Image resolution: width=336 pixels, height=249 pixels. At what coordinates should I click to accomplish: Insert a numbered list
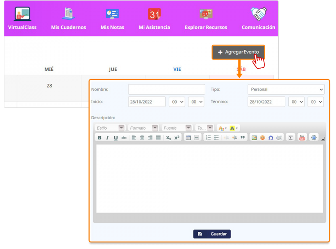pyautogui.click(x=208, y=138)
